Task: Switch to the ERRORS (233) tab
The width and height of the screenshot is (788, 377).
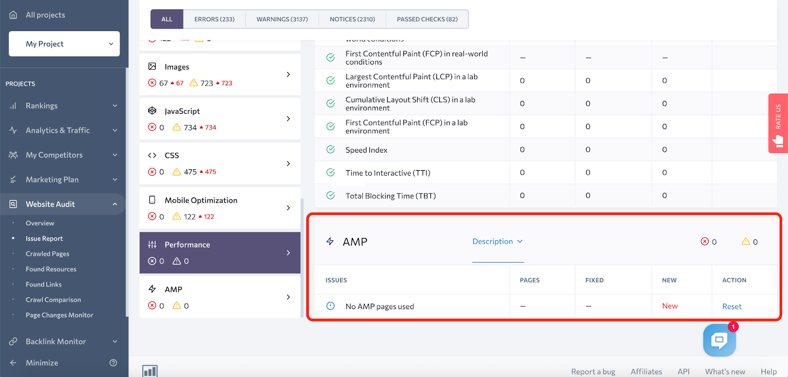Action: (214, 19)
